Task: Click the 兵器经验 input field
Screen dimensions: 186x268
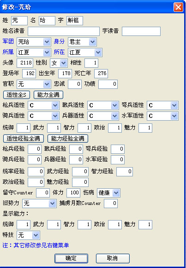Action: click(x=76, y=160)
